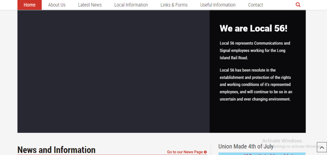Open the Useful Information menu
The image size is (327, 155).
click(x=218, y=5)
